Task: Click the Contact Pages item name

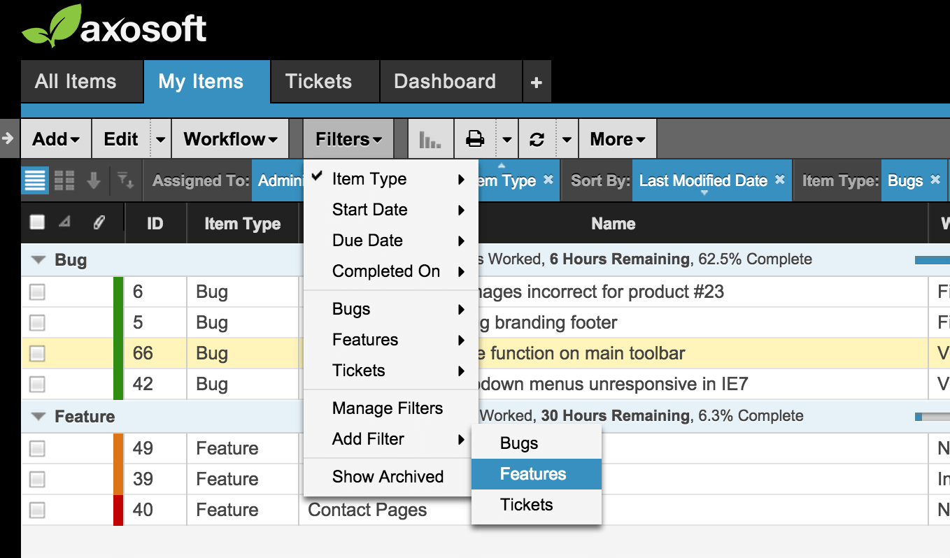Action: tap(367, 510)
